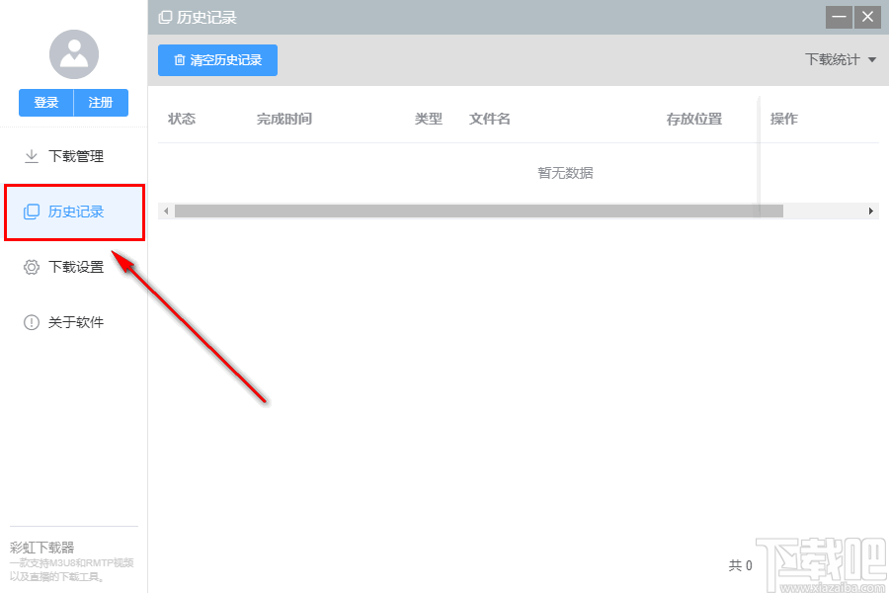Click the right arrow of the horizontal scrollbar
This screenshot has width=889, height=593.
coord(870,211)
